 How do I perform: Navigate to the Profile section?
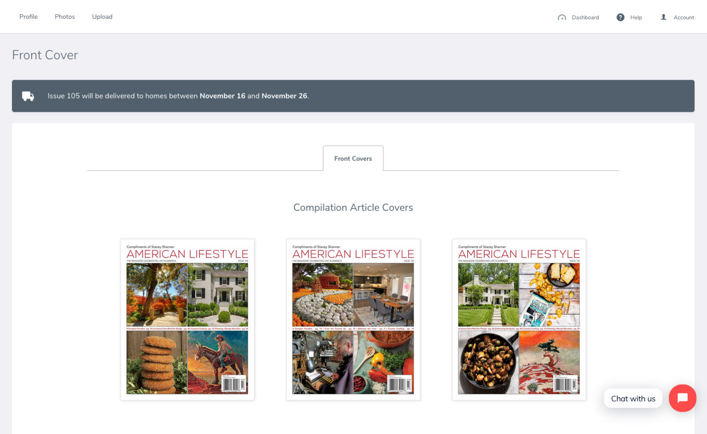coord(29,17)
